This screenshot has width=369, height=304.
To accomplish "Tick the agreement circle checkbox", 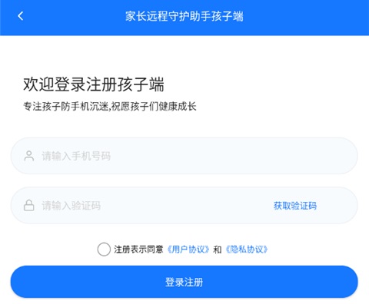I will (x=104, y=249).
